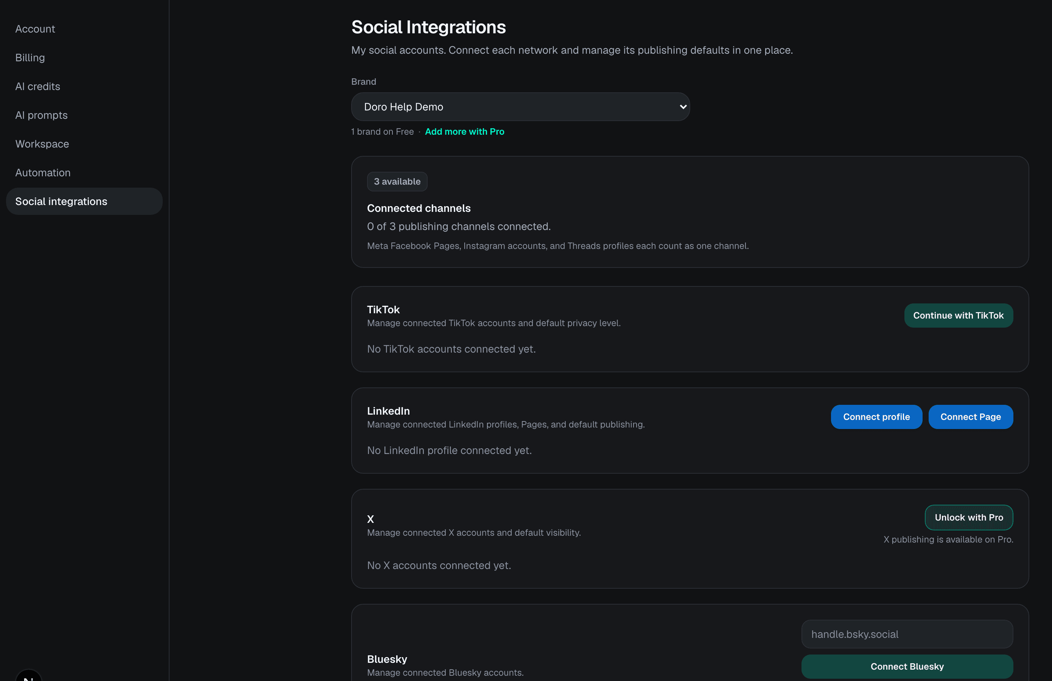Click the LinkedIn card heading
This screenshot has height=681, width=1052.
tap(388, 411)
